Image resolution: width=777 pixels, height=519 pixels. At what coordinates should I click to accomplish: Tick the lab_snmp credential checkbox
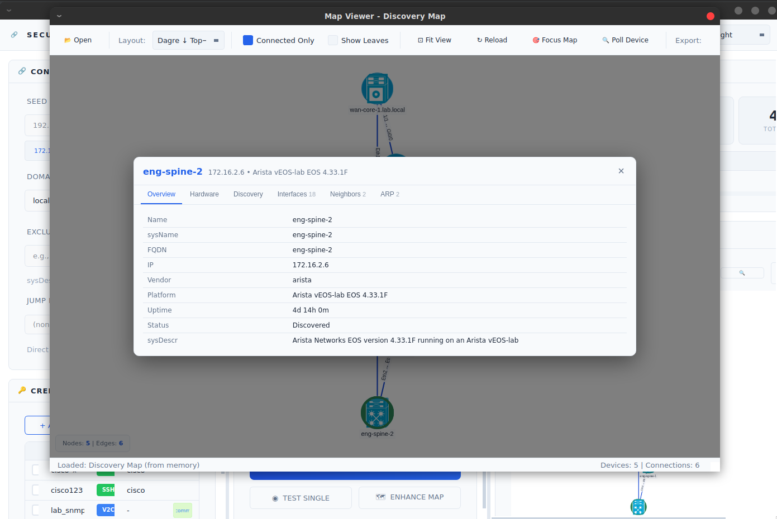[x=36, y=510]
